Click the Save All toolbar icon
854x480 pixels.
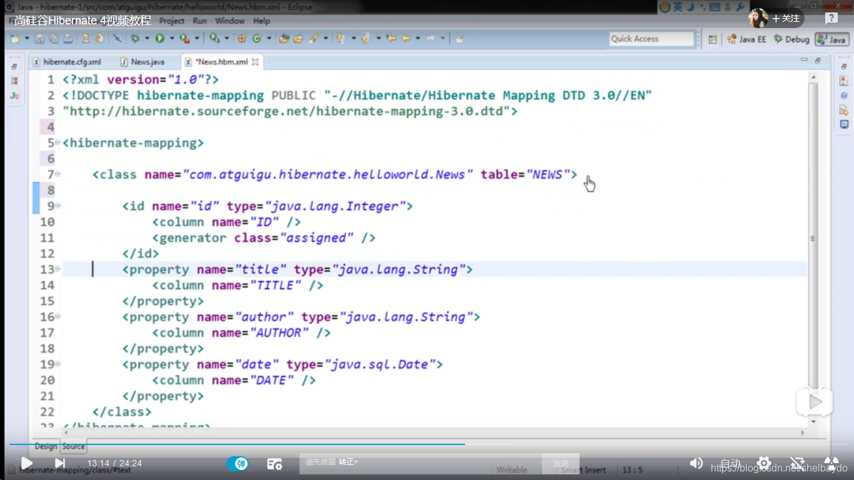54,39
